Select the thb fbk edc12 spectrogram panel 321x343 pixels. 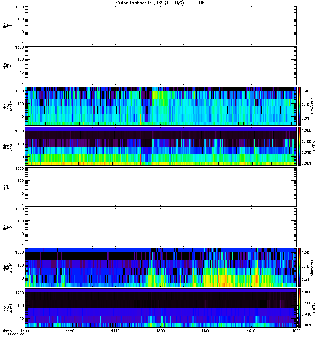(160, 106)
